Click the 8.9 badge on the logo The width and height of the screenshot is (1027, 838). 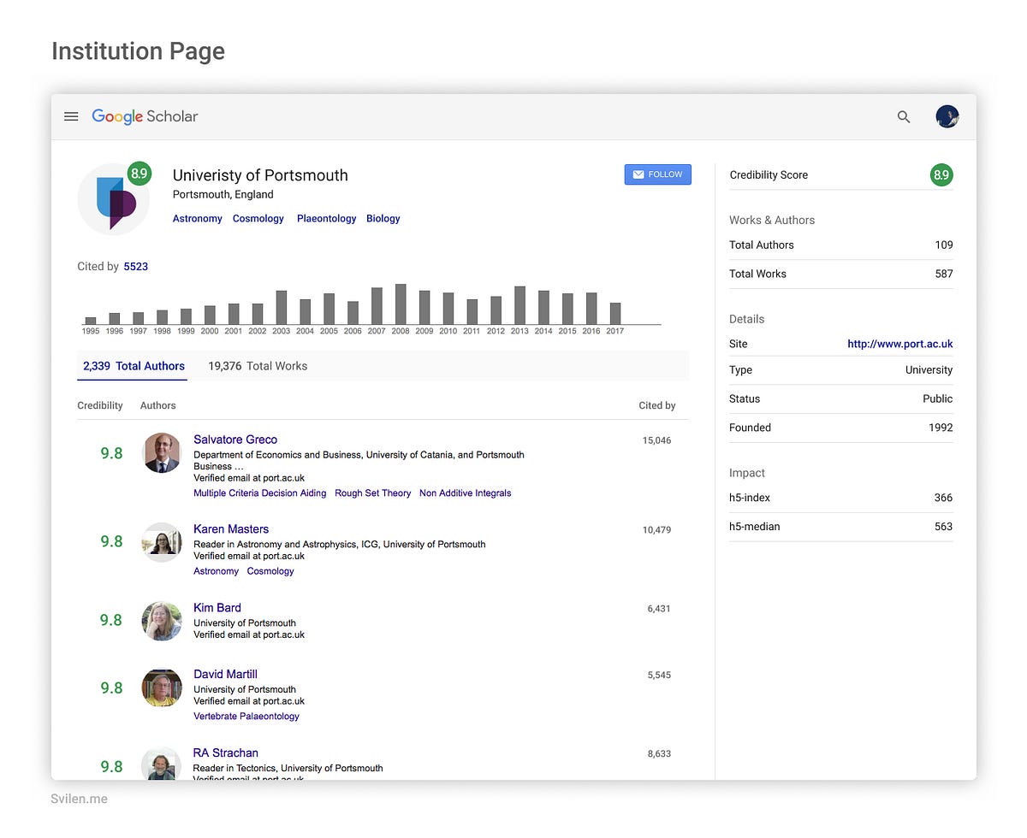click(139, 174)
